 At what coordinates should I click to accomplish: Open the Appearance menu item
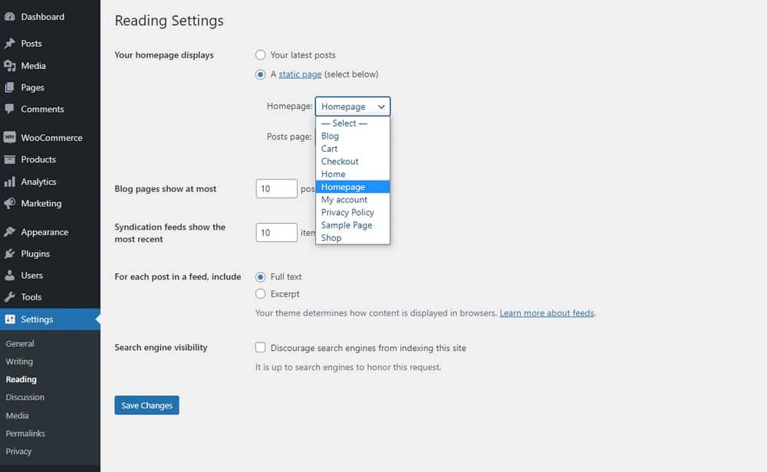(x=50, y=232)
